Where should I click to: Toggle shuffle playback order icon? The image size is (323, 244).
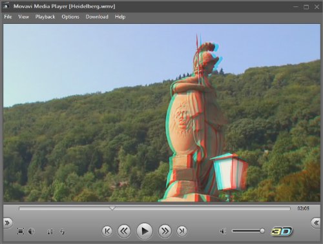50,232
